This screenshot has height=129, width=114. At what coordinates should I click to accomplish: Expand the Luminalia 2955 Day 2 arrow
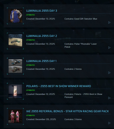[x=109, y=48]
